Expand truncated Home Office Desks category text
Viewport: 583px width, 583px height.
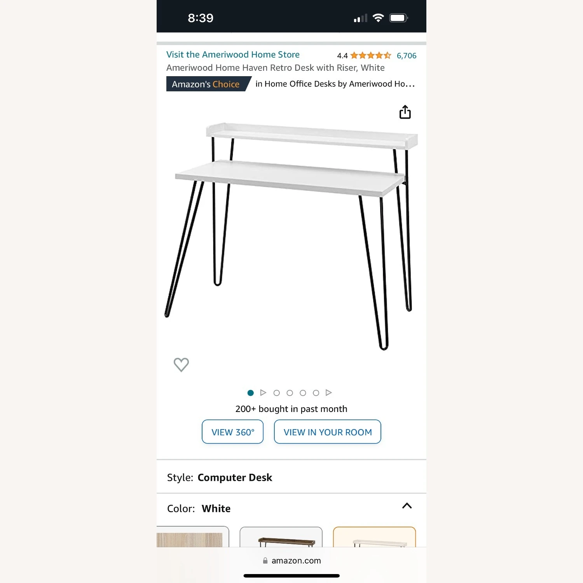335,84
